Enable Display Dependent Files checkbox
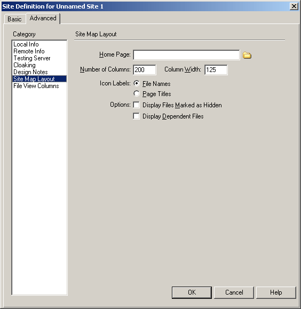 137,116
